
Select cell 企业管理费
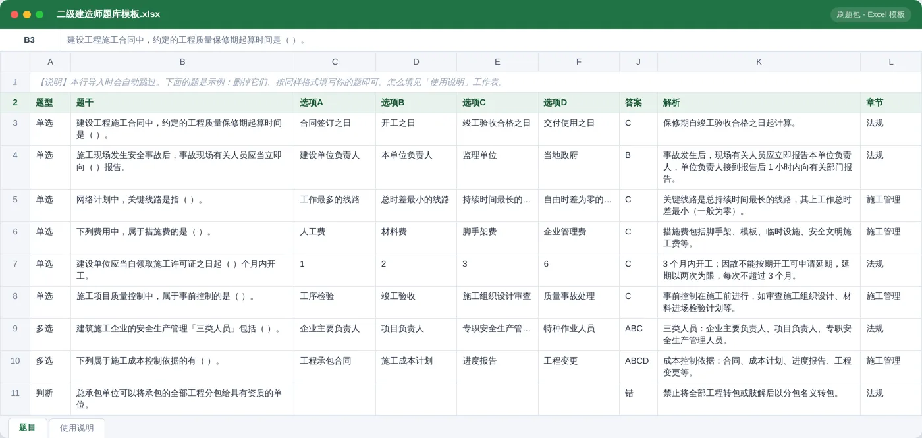(x=579, y=238)
